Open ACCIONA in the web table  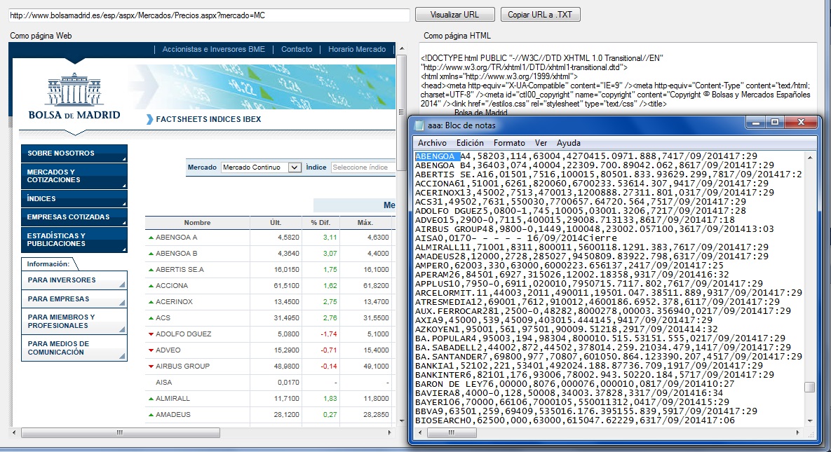(x=172, y=286)
